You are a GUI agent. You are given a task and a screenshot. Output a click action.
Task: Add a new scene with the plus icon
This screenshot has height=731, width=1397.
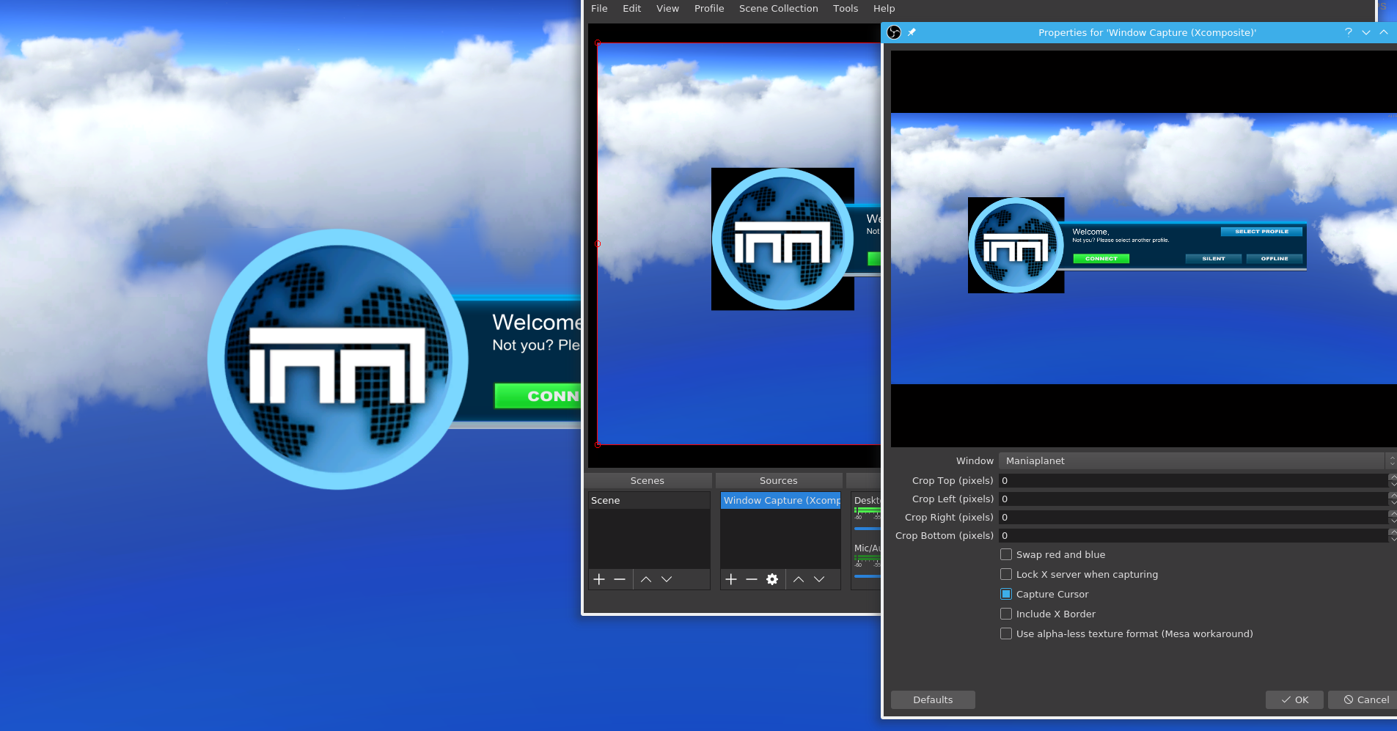599,579
